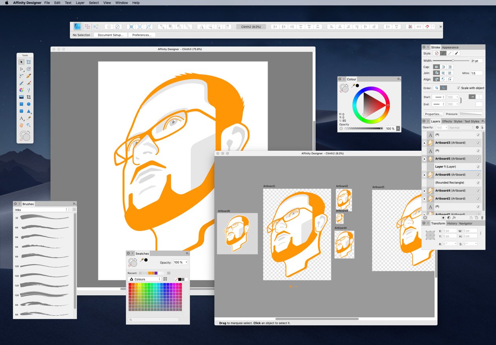Expand the Artboard4 layer

tap(424, 191)
